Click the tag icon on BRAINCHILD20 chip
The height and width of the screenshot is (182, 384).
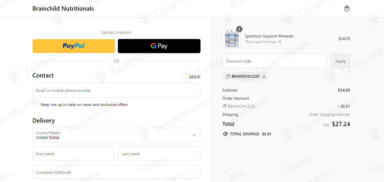point(227,77)
